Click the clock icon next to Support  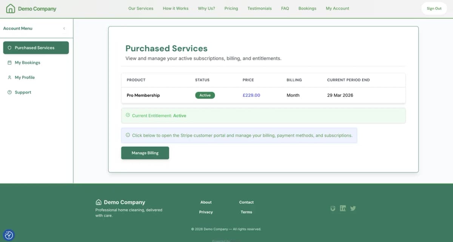9,92
